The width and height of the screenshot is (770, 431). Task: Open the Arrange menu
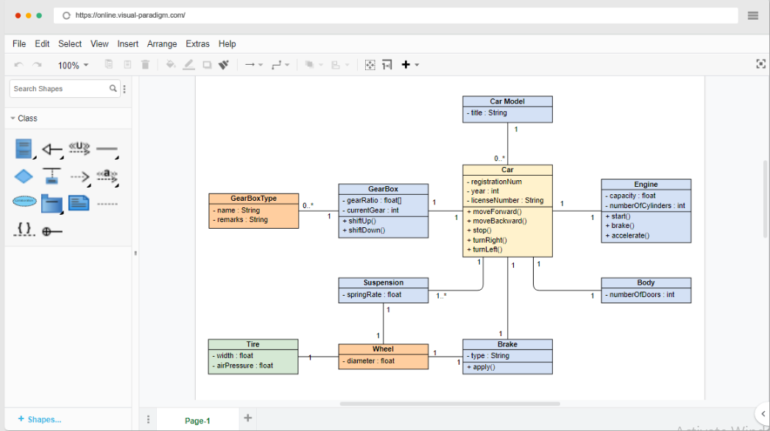(x=161, y=43)
